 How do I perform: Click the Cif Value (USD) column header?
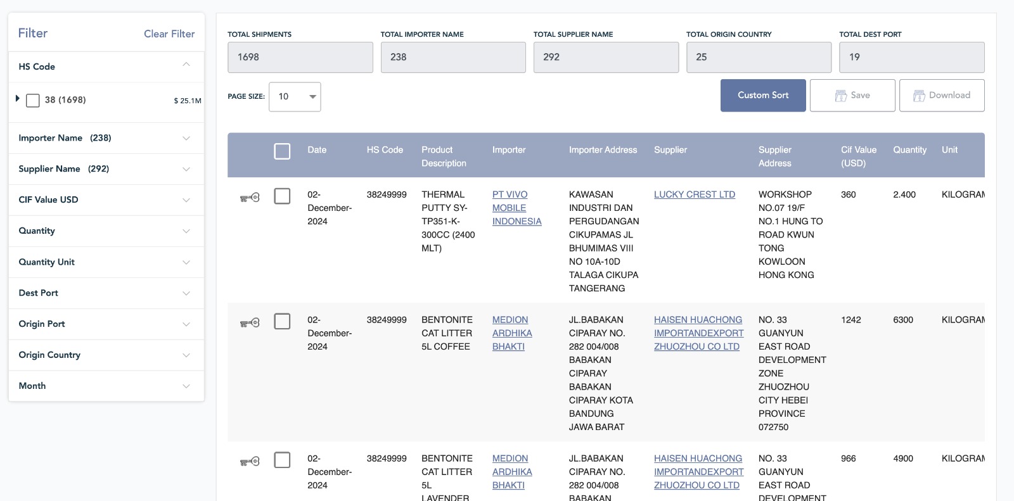[x=858, y=156]
